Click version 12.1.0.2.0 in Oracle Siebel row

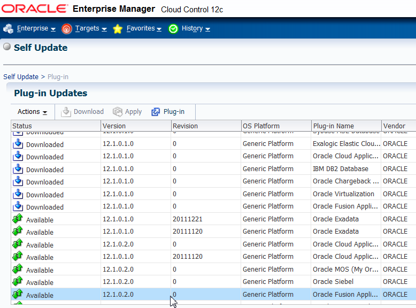pos(118,281)
